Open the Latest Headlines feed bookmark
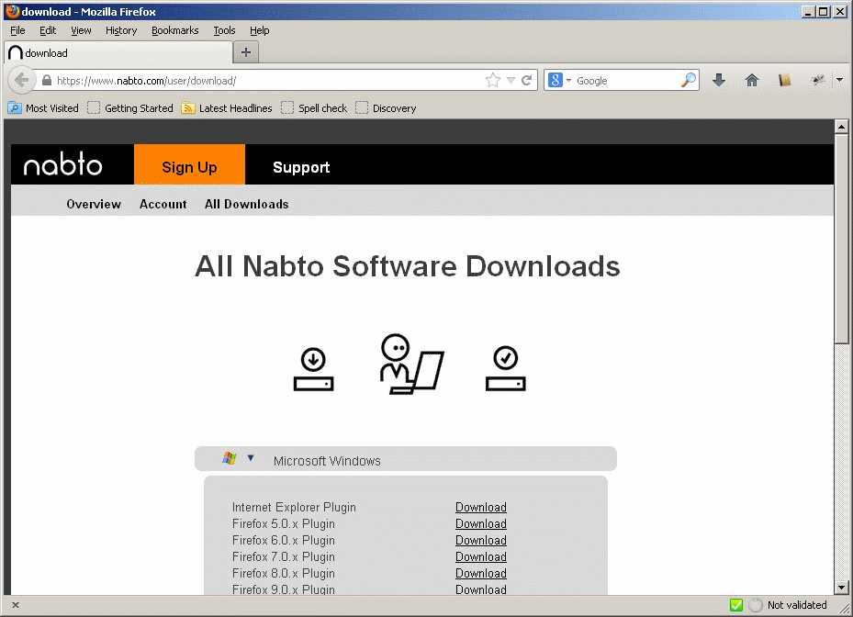Viewport: 853px width, 617px height. pos(227,108)
